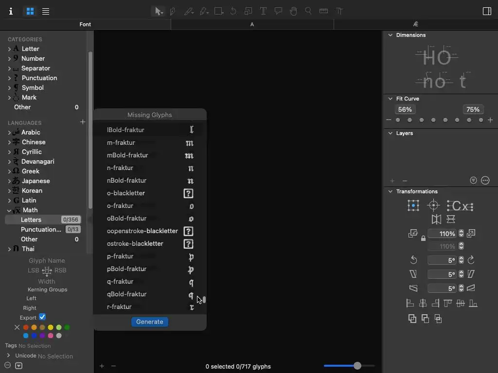Select the arrow selection tool
This screenshot has width=498, height=373.
(158, 12)
